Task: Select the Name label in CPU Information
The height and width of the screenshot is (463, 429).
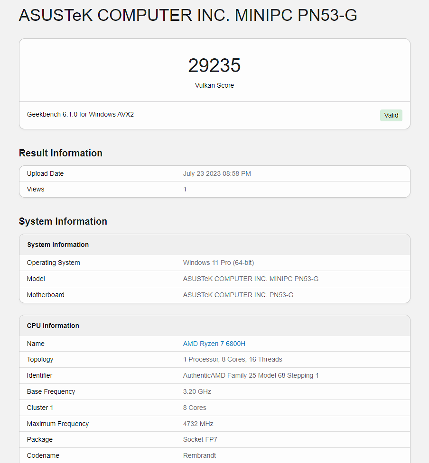Action: (36, 344)
